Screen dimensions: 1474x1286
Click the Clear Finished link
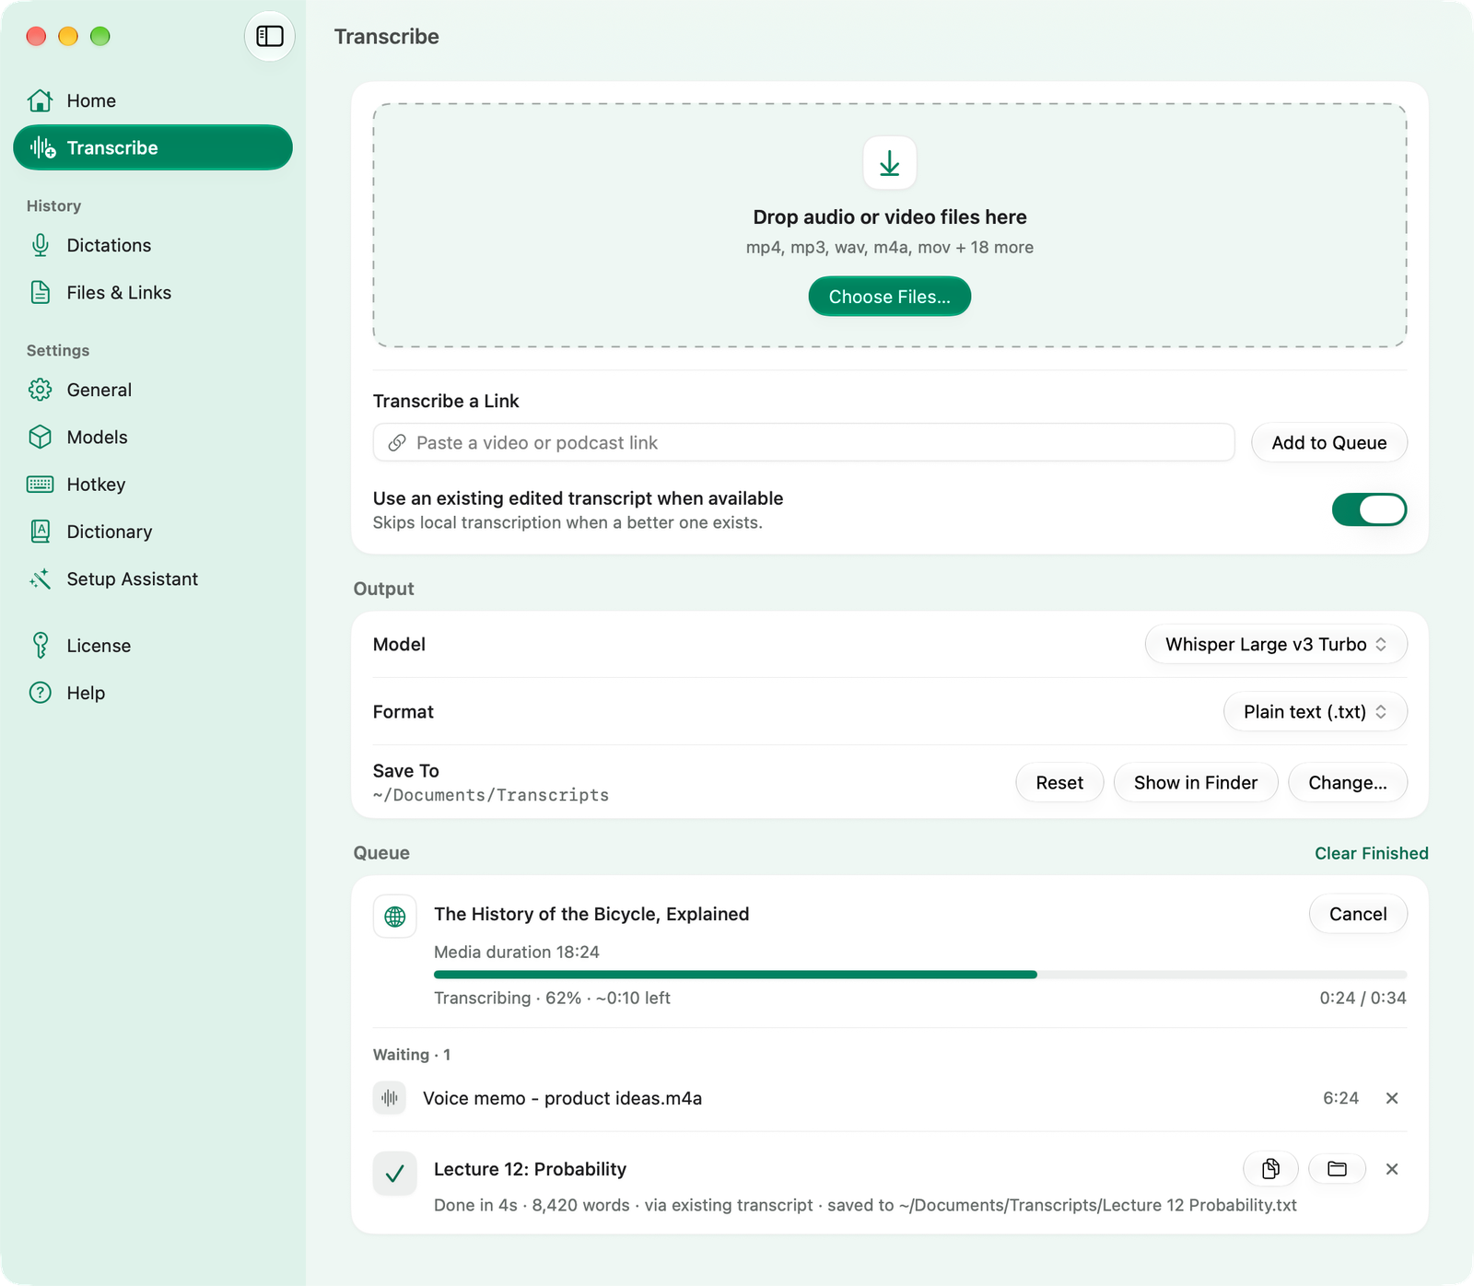pyautogui.click(x=1371, y=853)
